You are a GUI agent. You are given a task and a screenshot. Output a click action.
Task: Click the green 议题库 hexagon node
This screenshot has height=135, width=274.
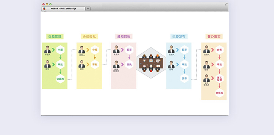click(x=60, y=79)
